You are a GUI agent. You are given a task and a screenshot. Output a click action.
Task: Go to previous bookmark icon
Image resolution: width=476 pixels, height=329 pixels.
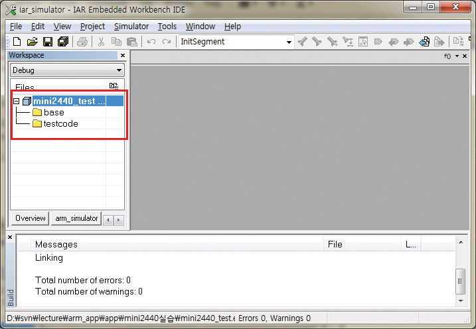pyautogui.click(x=394, y=42)
